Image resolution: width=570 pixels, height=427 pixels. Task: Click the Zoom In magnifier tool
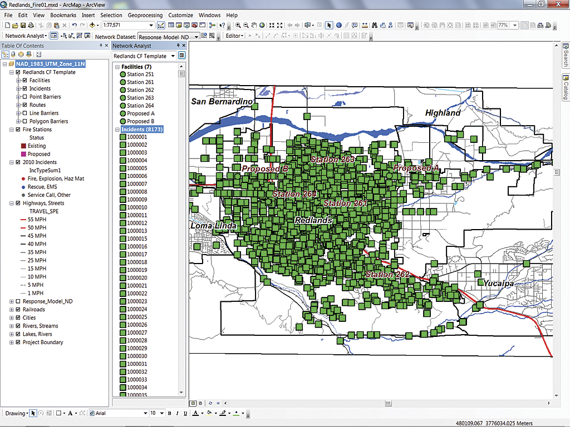coord(238,26)
